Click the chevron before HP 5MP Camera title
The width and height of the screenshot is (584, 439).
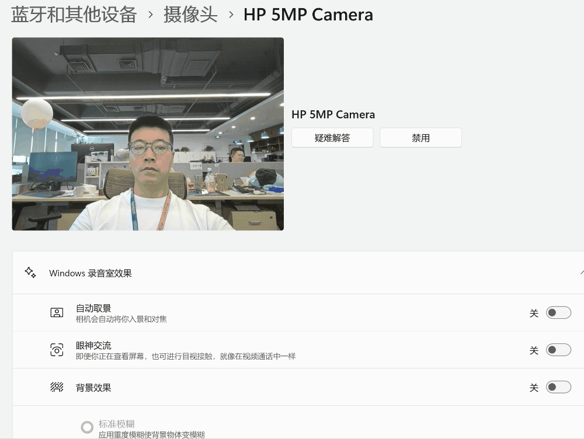coord(231,15)
